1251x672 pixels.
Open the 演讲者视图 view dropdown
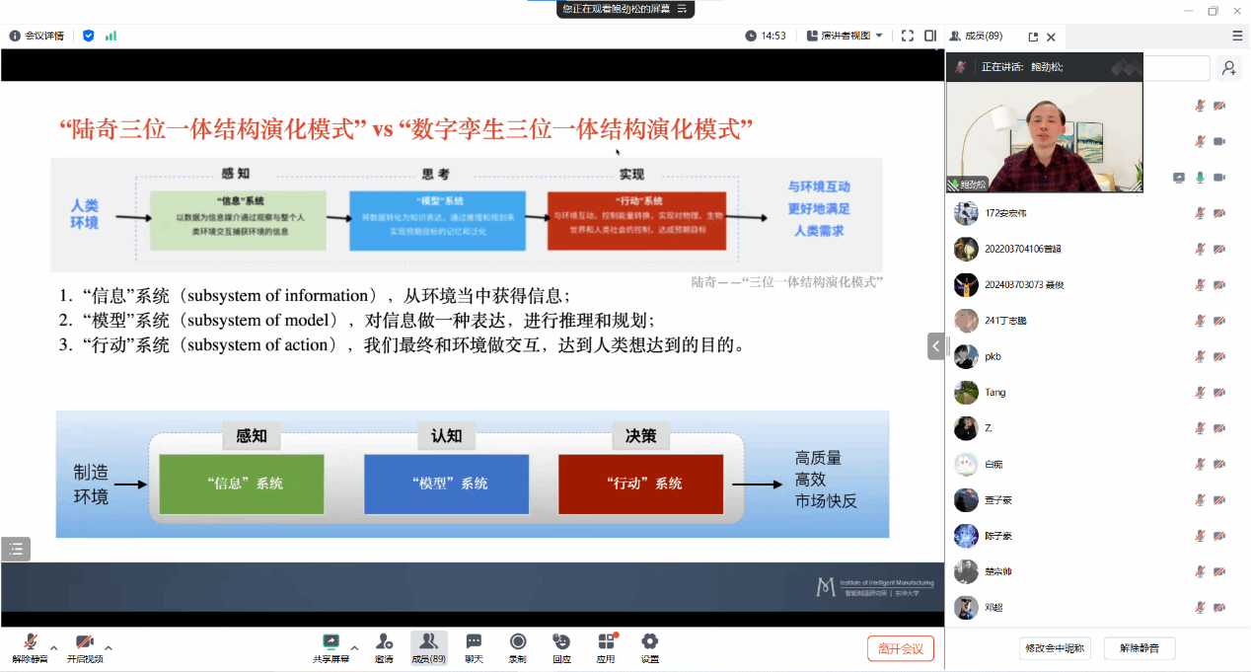[846, 36]
